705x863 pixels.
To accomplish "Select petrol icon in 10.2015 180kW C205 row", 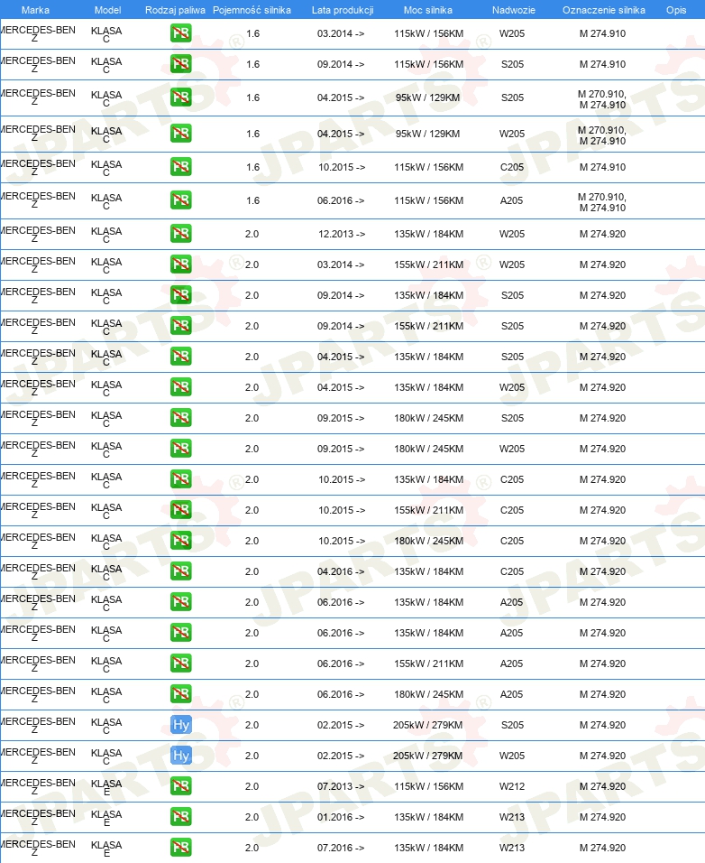I will click(181, 541).
